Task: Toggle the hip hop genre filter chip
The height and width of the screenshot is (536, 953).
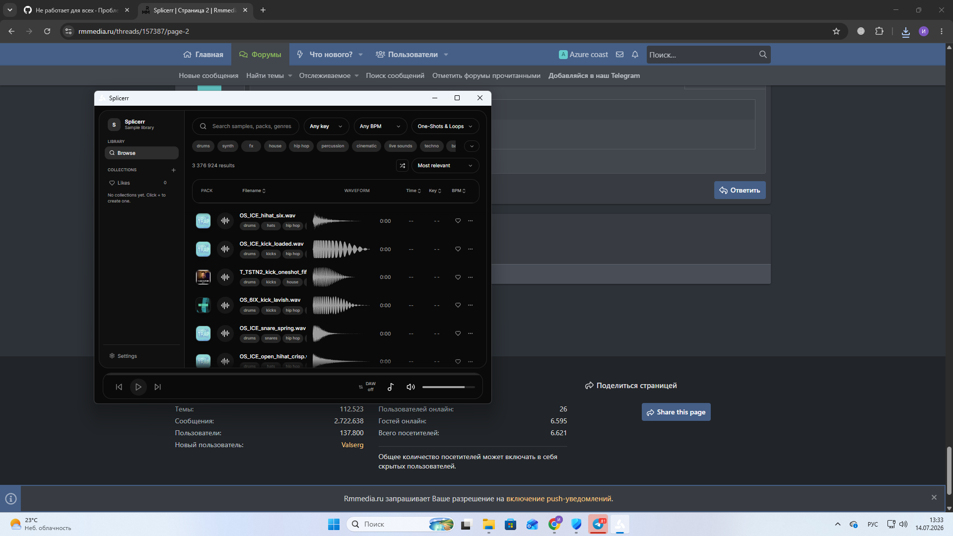Action: [x=301, y=146]
